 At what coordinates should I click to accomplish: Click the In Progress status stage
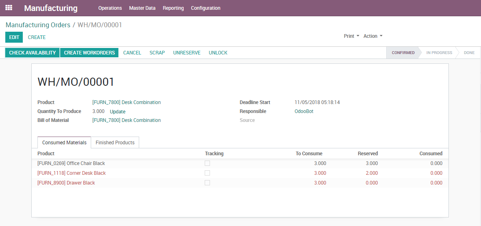(439, 53)
